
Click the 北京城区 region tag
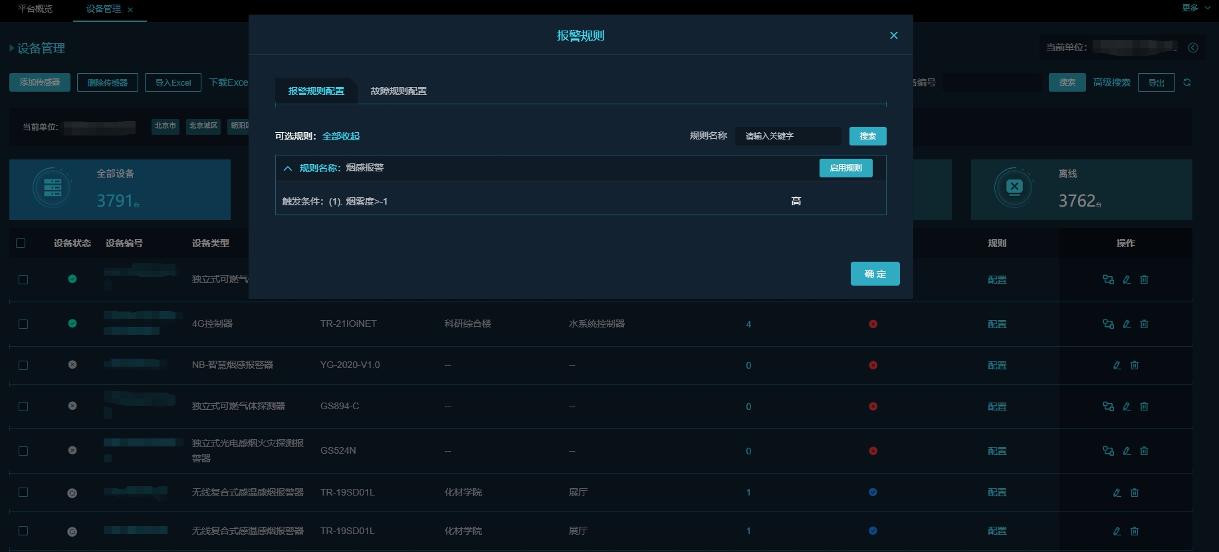pyautogui.click(x=203, y=126)
